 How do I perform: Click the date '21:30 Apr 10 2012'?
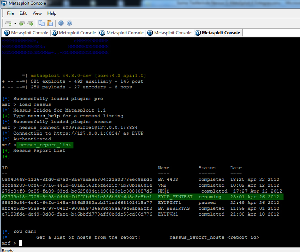coord(255,214)
